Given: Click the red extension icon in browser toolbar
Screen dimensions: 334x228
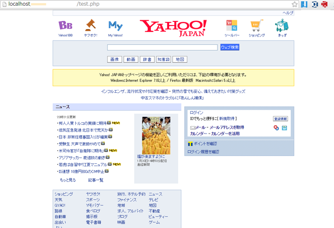Looking at the screenshot, I should click(324, 4).
